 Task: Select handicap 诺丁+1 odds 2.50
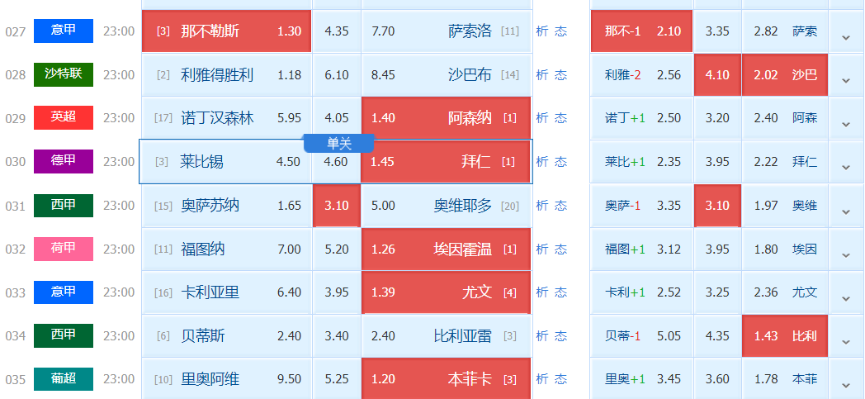coord(641,118)
